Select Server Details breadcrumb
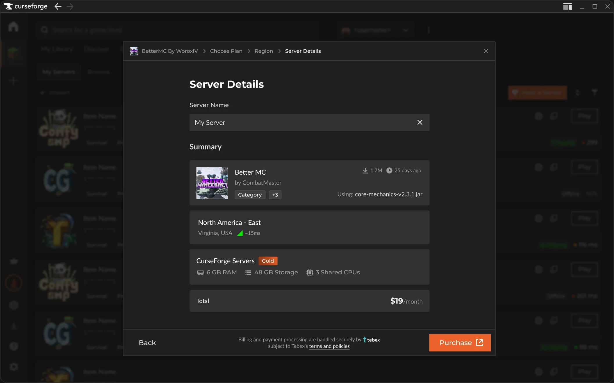This screenshot has width=614, height=383. point(303,51)
